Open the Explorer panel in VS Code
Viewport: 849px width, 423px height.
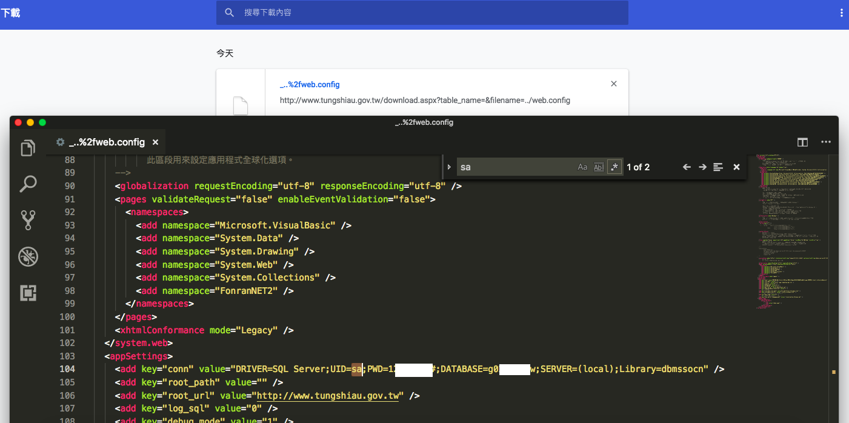(28, 148)
